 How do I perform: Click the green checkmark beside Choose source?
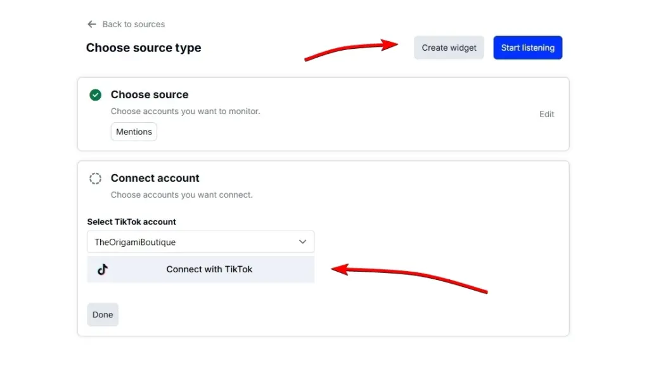coord(95,94)
